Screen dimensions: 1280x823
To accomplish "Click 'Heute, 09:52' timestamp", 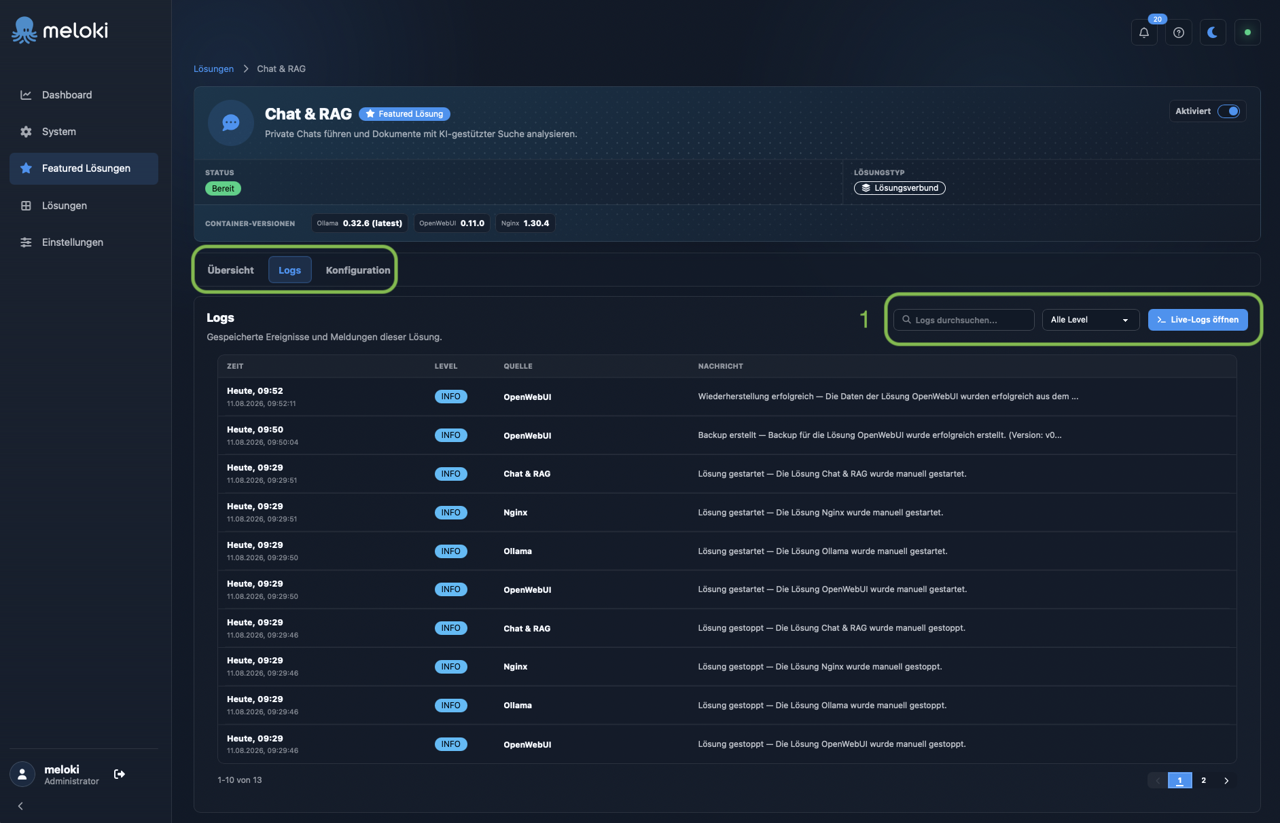I will pos(255,391).
